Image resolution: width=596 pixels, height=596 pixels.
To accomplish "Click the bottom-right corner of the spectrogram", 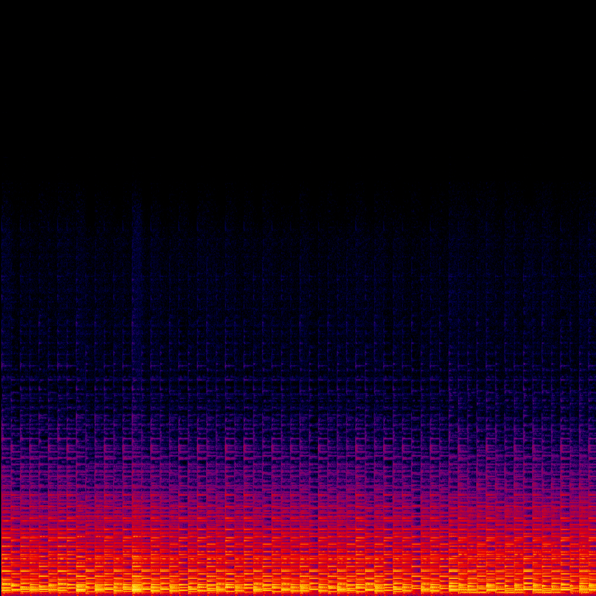I will pyautogui.click(x=594, y=594).
